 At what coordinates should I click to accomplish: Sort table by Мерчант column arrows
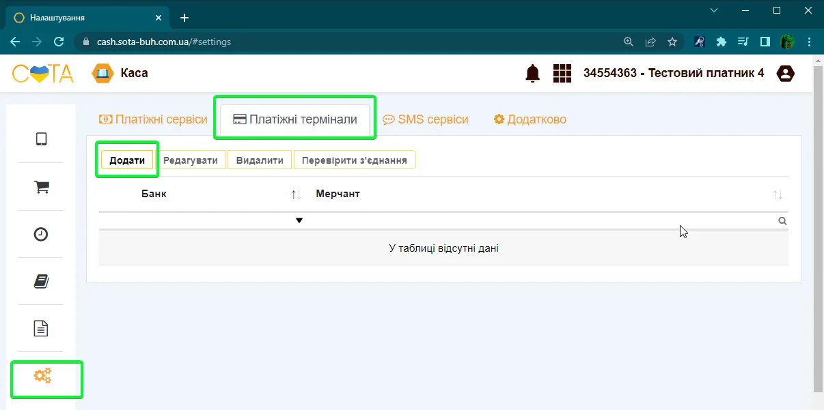click(778, 194)
